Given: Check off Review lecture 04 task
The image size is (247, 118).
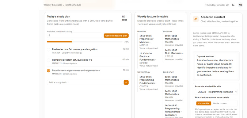Looking at the screenshot, I should (48, 50).
